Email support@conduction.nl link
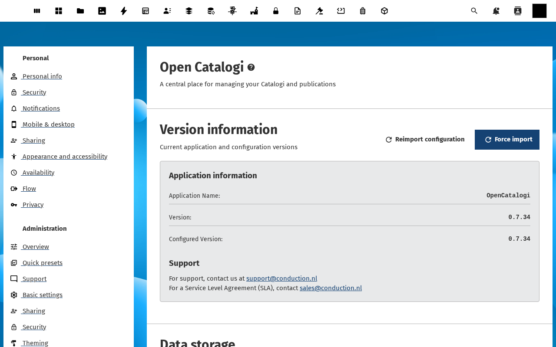Screen dimensions: 556x347 [281, 278]
